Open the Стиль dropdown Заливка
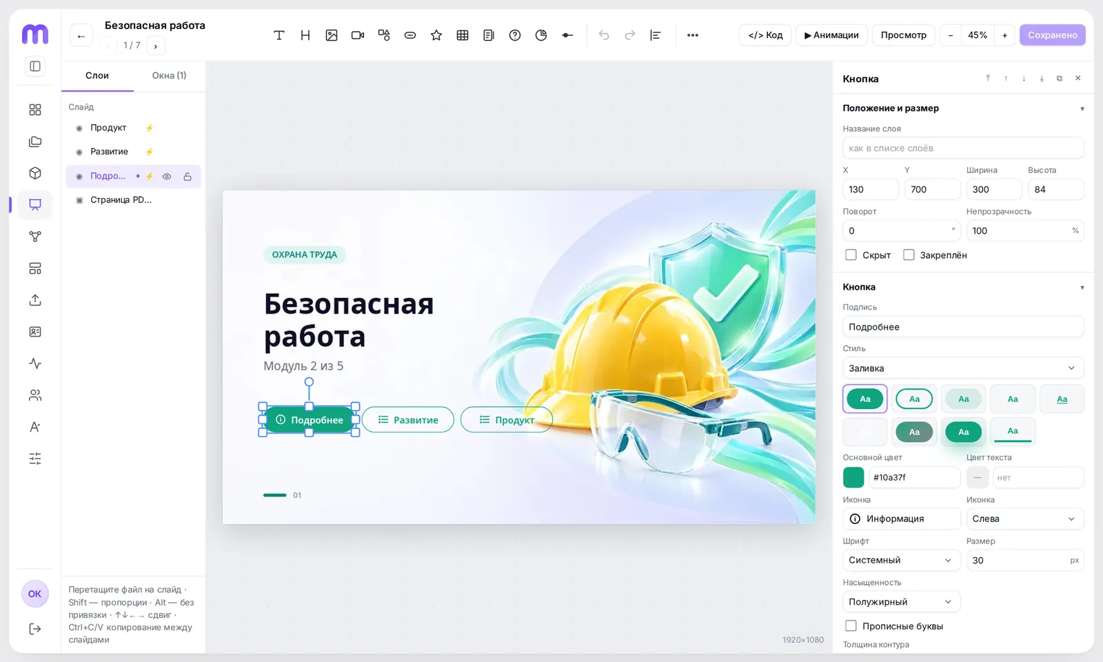1103x662 pixels. coord(963,368)
